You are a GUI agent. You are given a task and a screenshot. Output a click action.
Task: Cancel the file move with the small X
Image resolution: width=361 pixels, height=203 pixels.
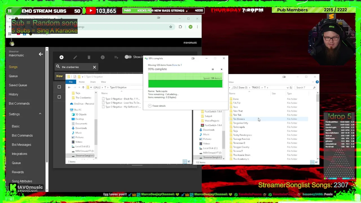point(221,69)
